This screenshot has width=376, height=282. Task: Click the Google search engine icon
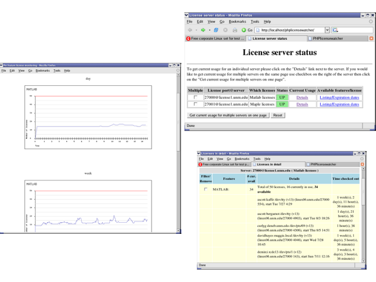(335, 30)
